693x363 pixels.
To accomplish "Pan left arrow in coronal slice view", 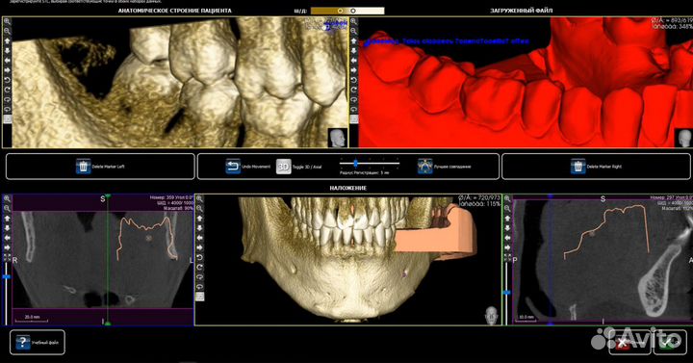I will tap(7, 238).
